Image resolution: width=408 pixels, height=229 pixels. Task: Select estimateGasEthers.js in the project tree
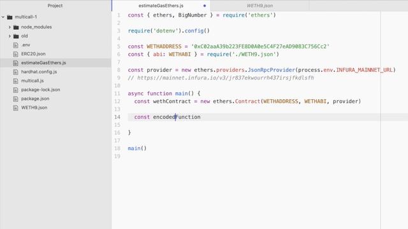point(43,63)
